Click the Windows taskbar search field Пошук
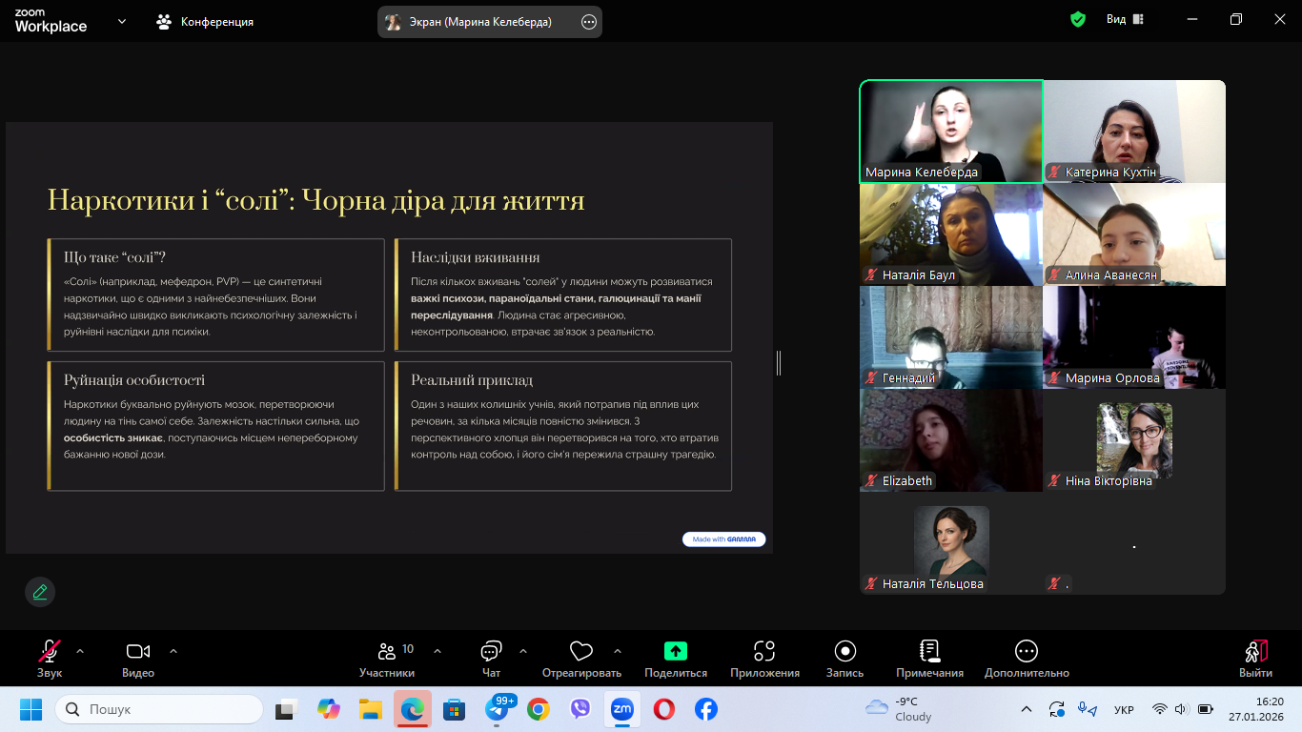 (x=158, y=709)
